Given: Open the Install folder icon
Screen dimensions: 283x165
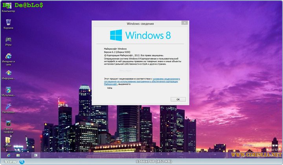Looking at the screenshot, I should tap(8, 142).
